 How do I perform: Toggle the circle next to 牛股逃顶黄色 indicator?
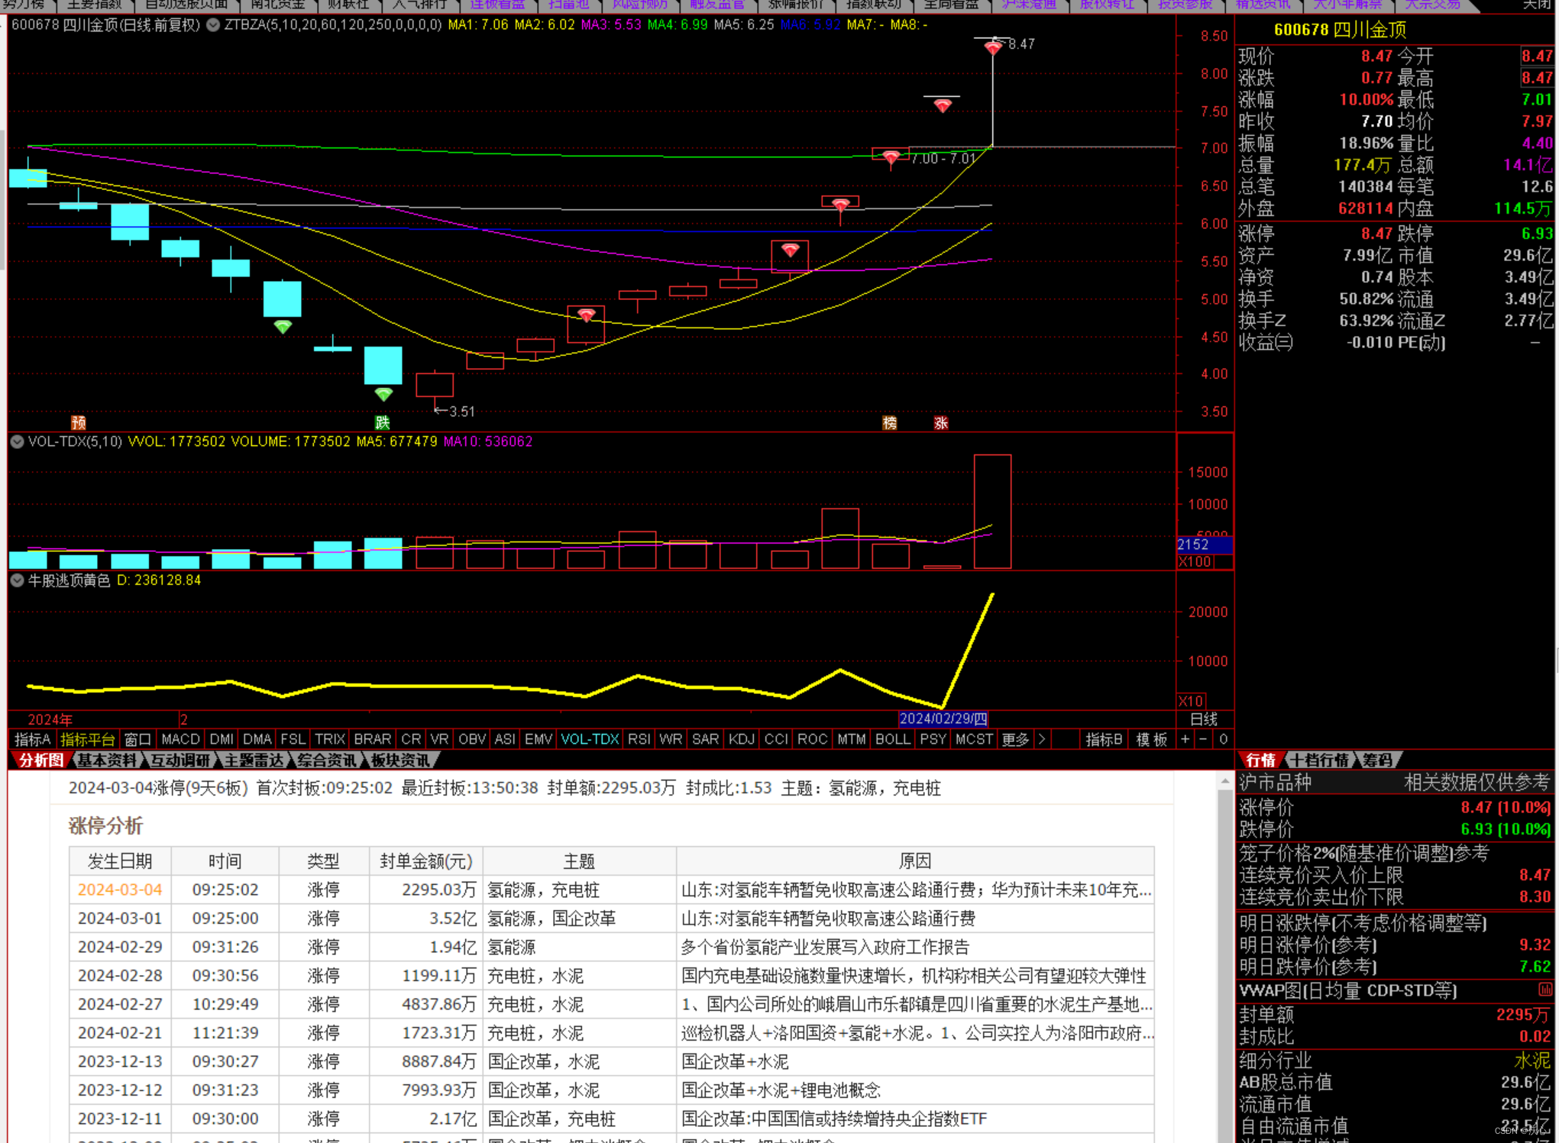pos(17,580)
